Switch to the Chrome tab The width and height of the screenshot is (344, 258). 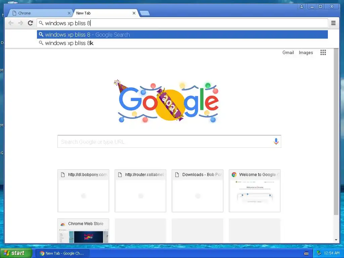pyautogui.click(x=40, y=13)
